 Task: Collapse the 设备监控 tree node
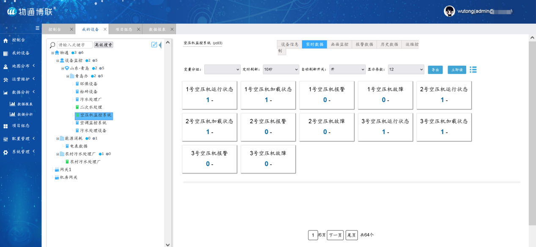tap(58, 61)
